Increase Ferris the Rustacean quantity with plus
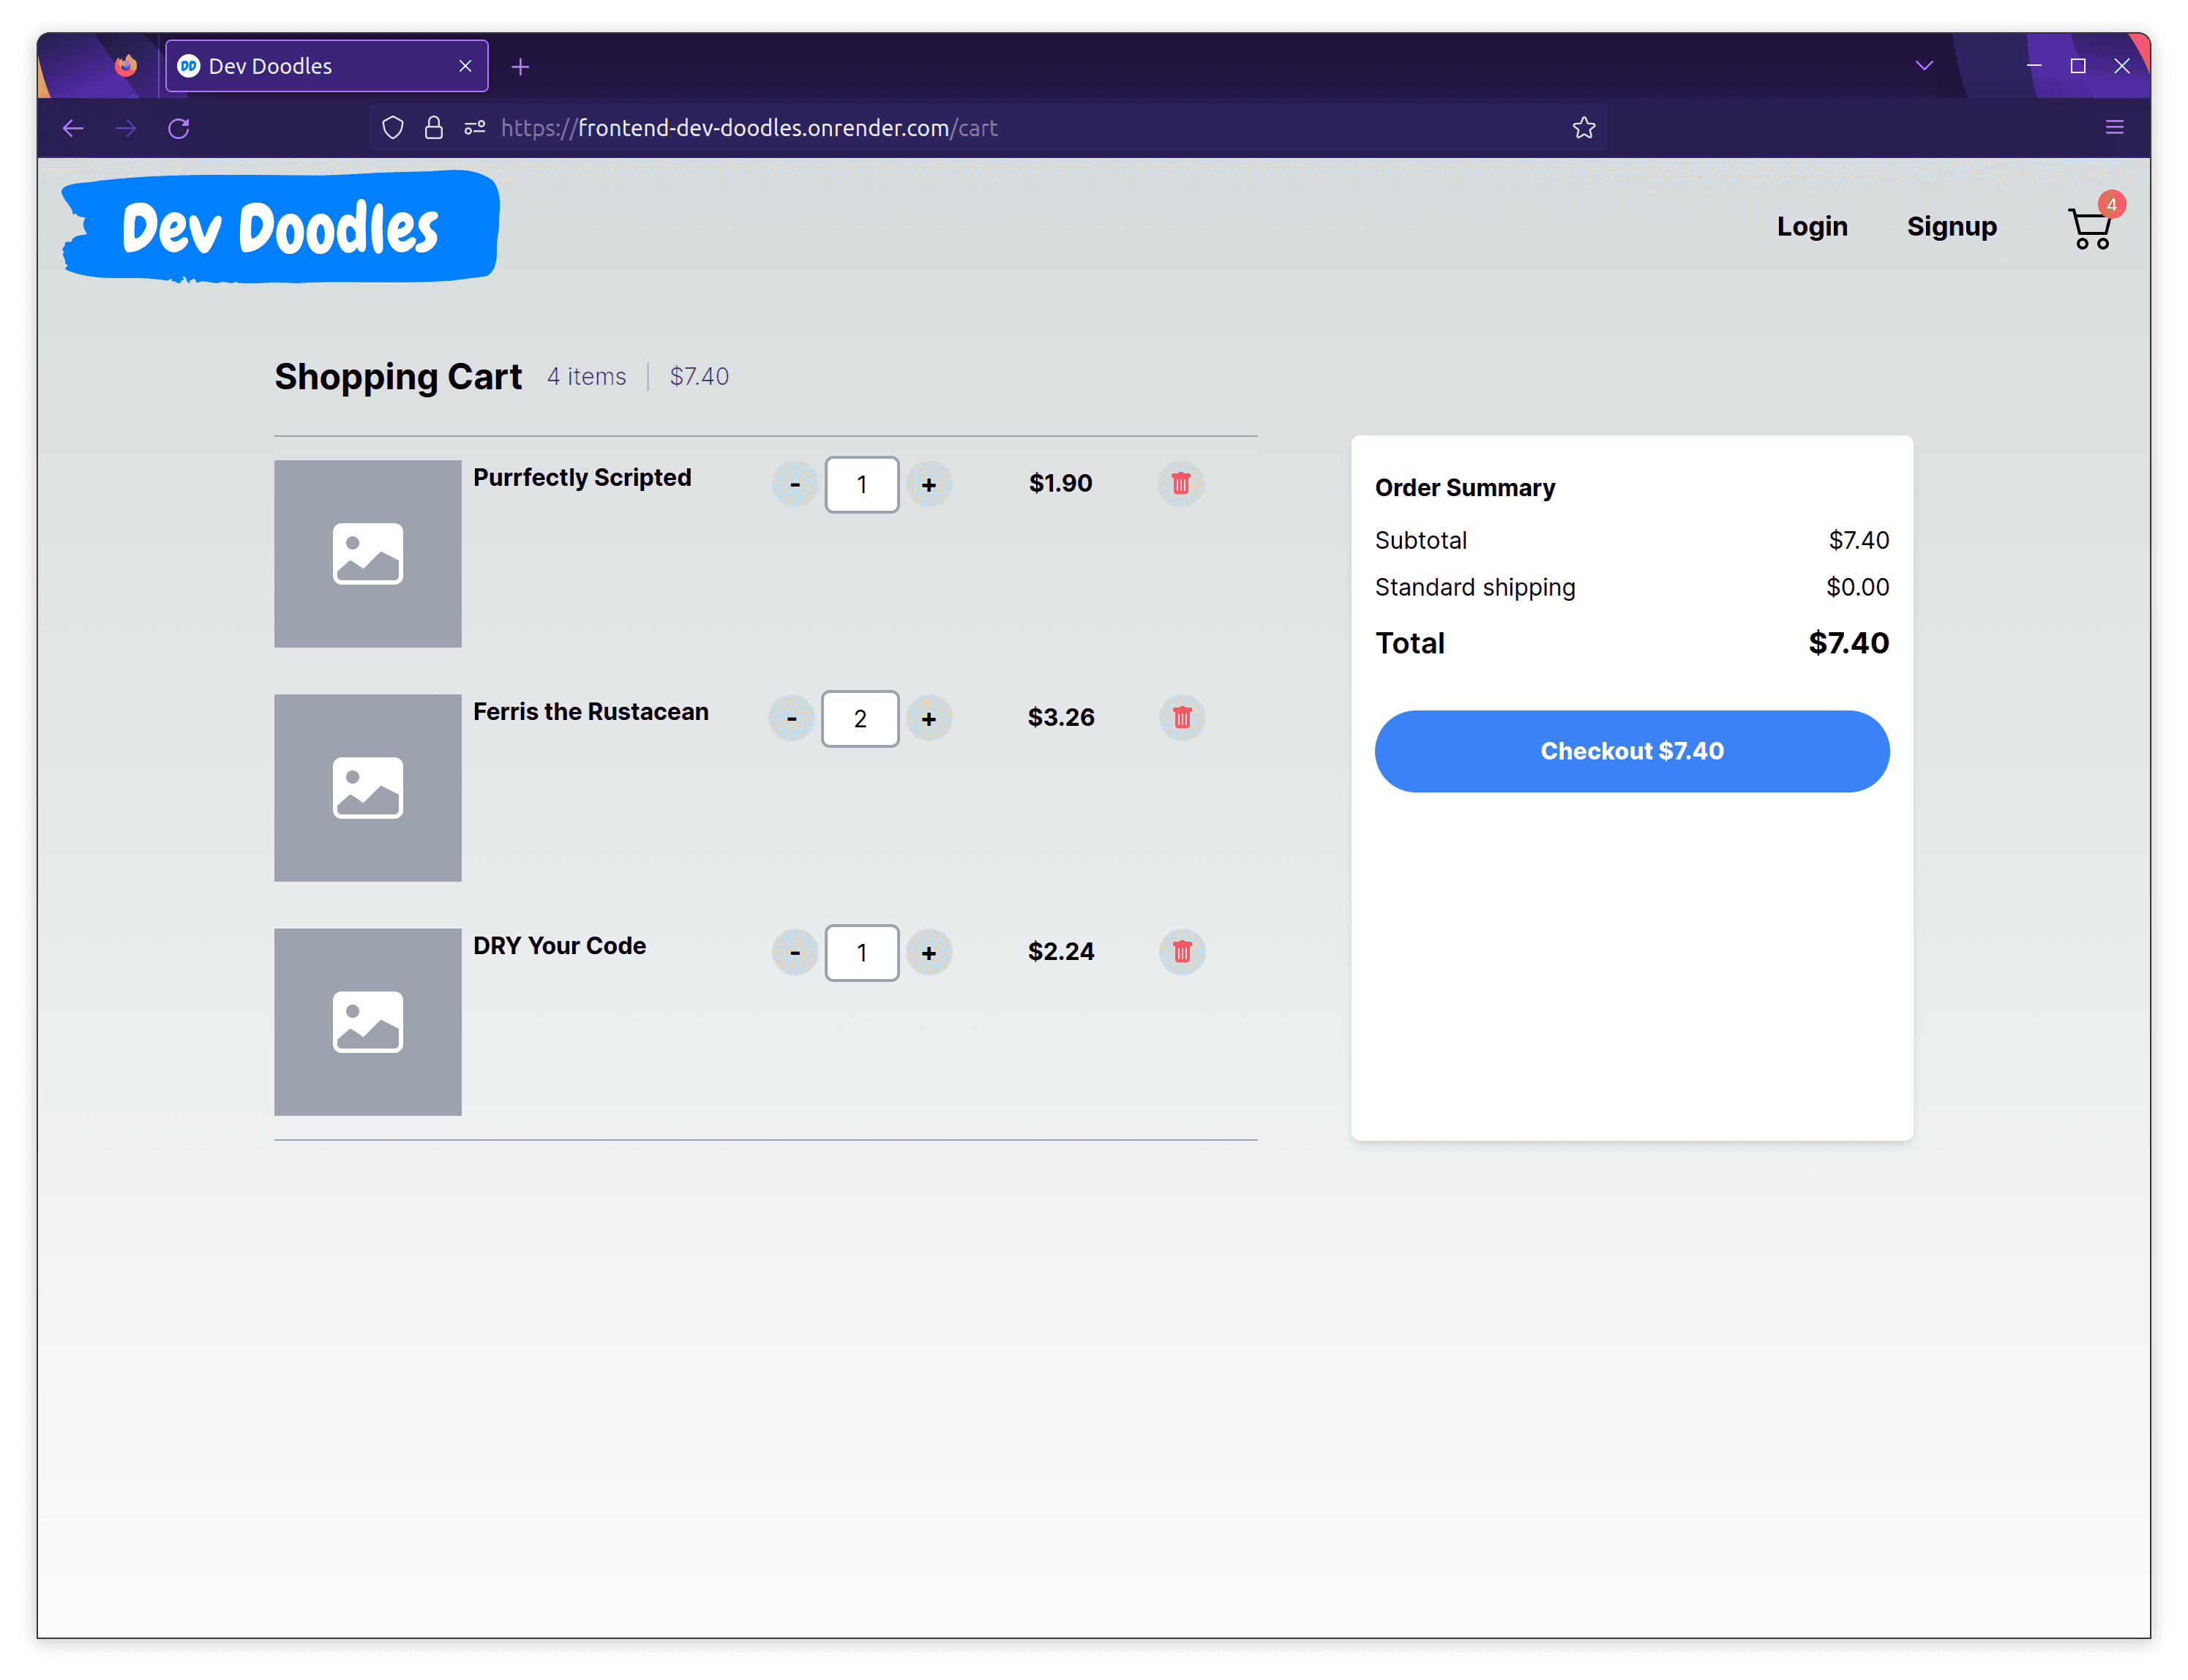The height and width of the screenshot is (1680, 2188). [929, 718]
